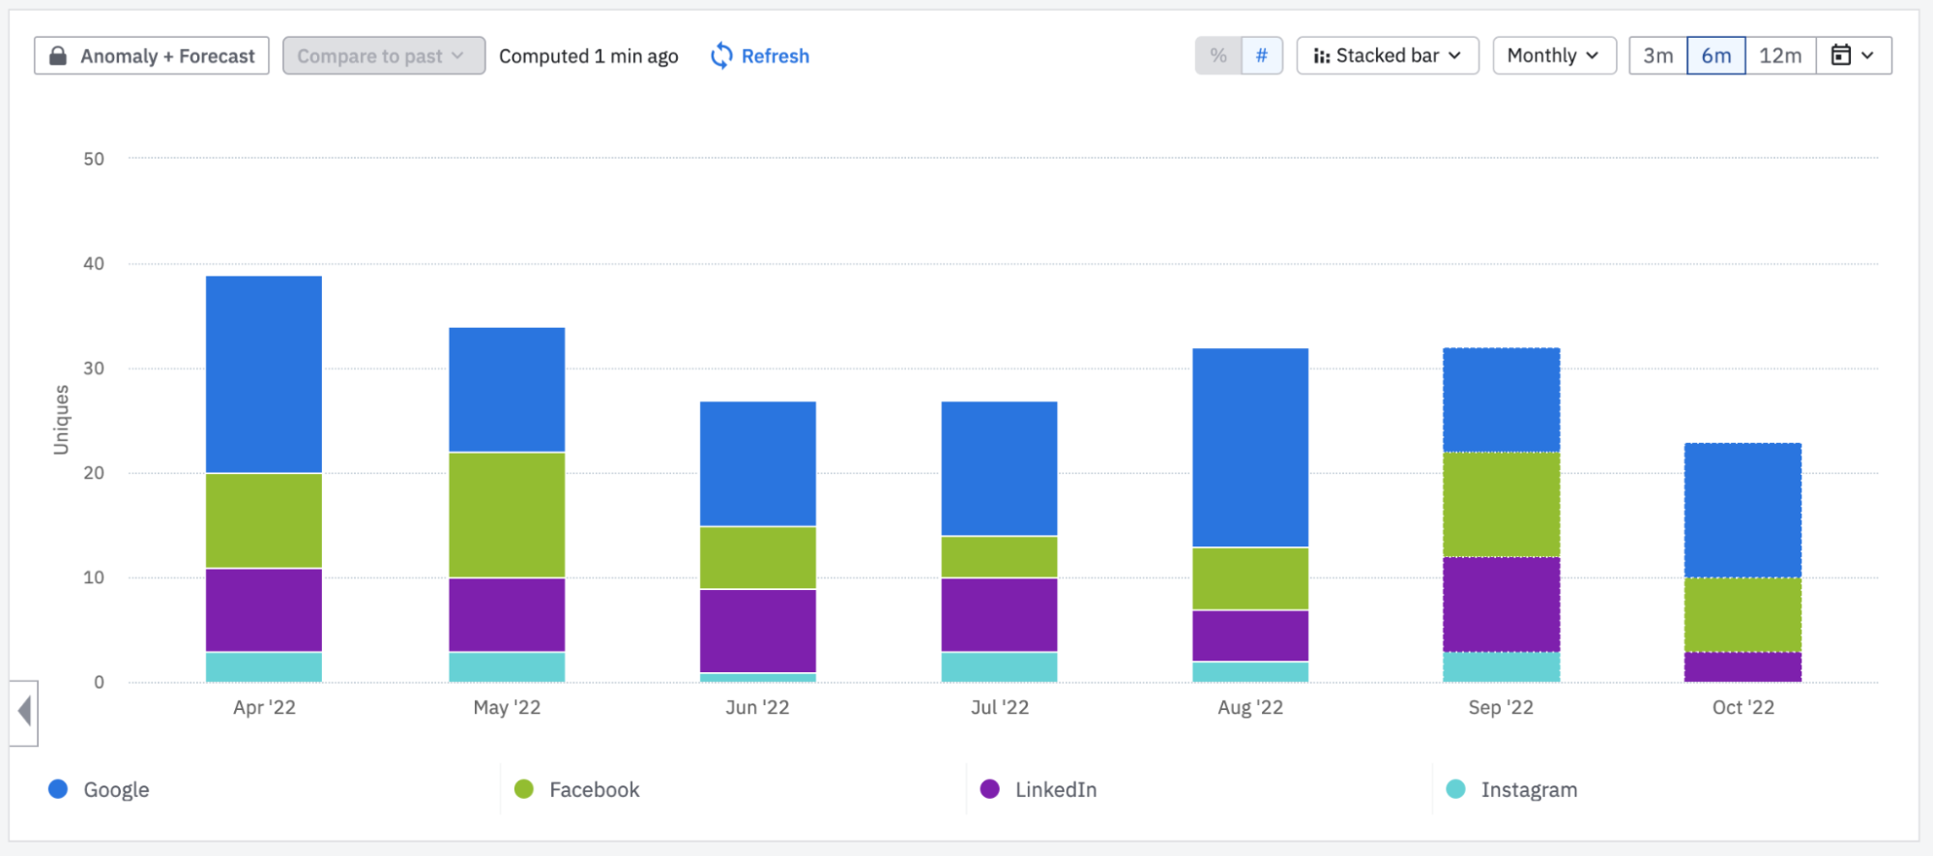Click the forecast LinkedIn segment in Sep '22 bar
This screenshot has width=1933, height=857.
click(x=1502, y=605)
